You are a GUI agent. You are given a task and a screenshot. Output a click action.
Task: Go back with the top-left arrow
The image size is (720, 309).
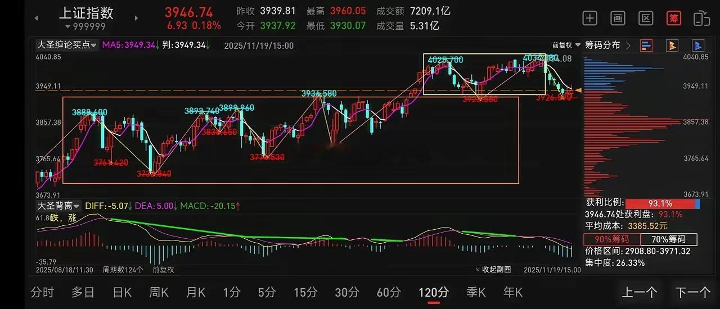[x=37, y=18]
